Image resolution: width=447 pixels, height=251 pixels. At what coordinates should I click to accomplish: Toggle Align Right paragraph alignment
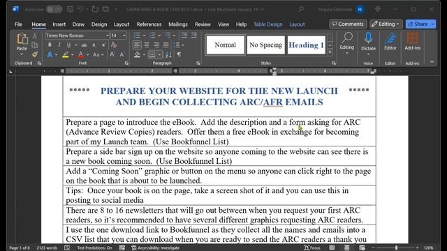[x=156, y=45]
